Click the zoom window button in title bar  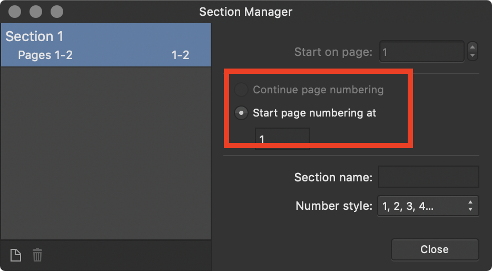(x=57, y=12)
